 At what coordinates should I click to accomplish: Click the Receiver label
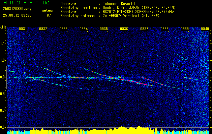click(x=68, y=12)
